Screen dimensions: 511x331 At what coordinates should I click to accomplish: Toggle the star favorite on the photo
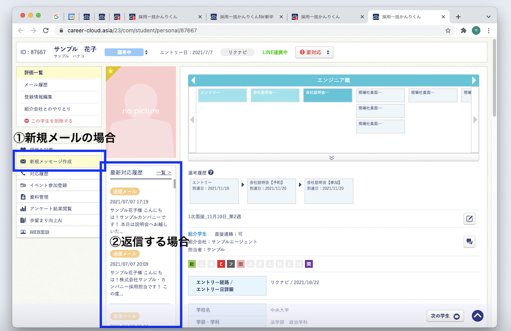(111, 71)
